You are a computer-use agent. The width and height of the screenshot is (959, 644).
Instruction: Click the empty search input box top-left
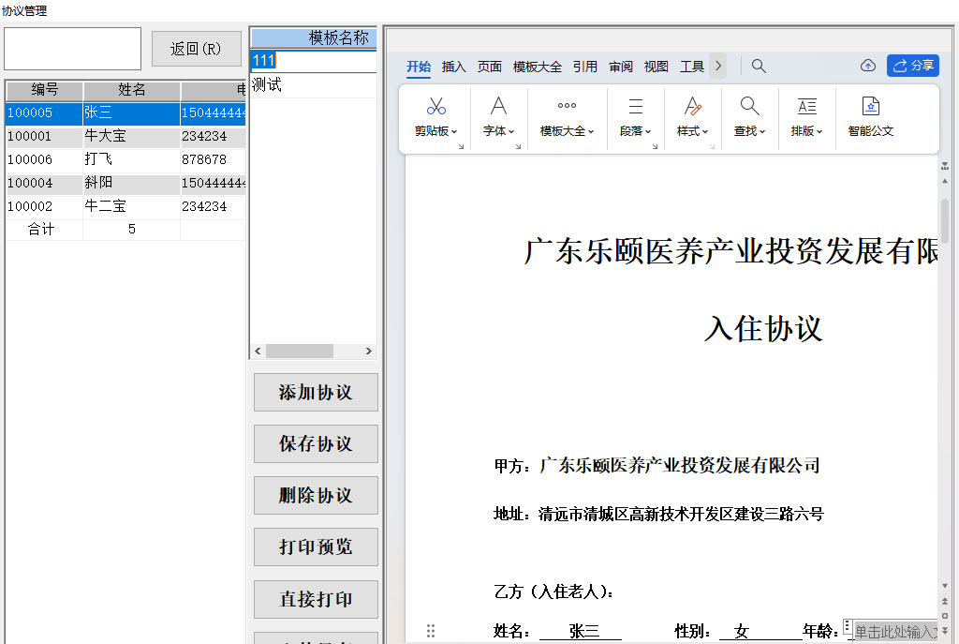point(73,49)
